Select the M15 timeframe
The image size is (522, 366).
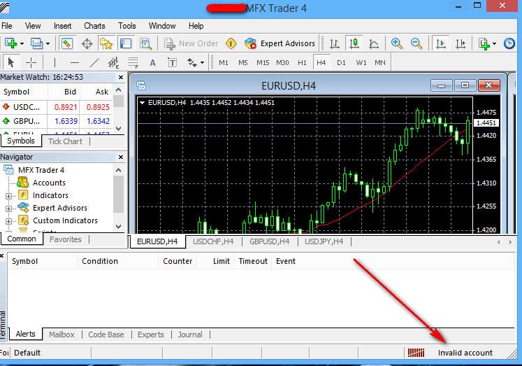(263, 63)
